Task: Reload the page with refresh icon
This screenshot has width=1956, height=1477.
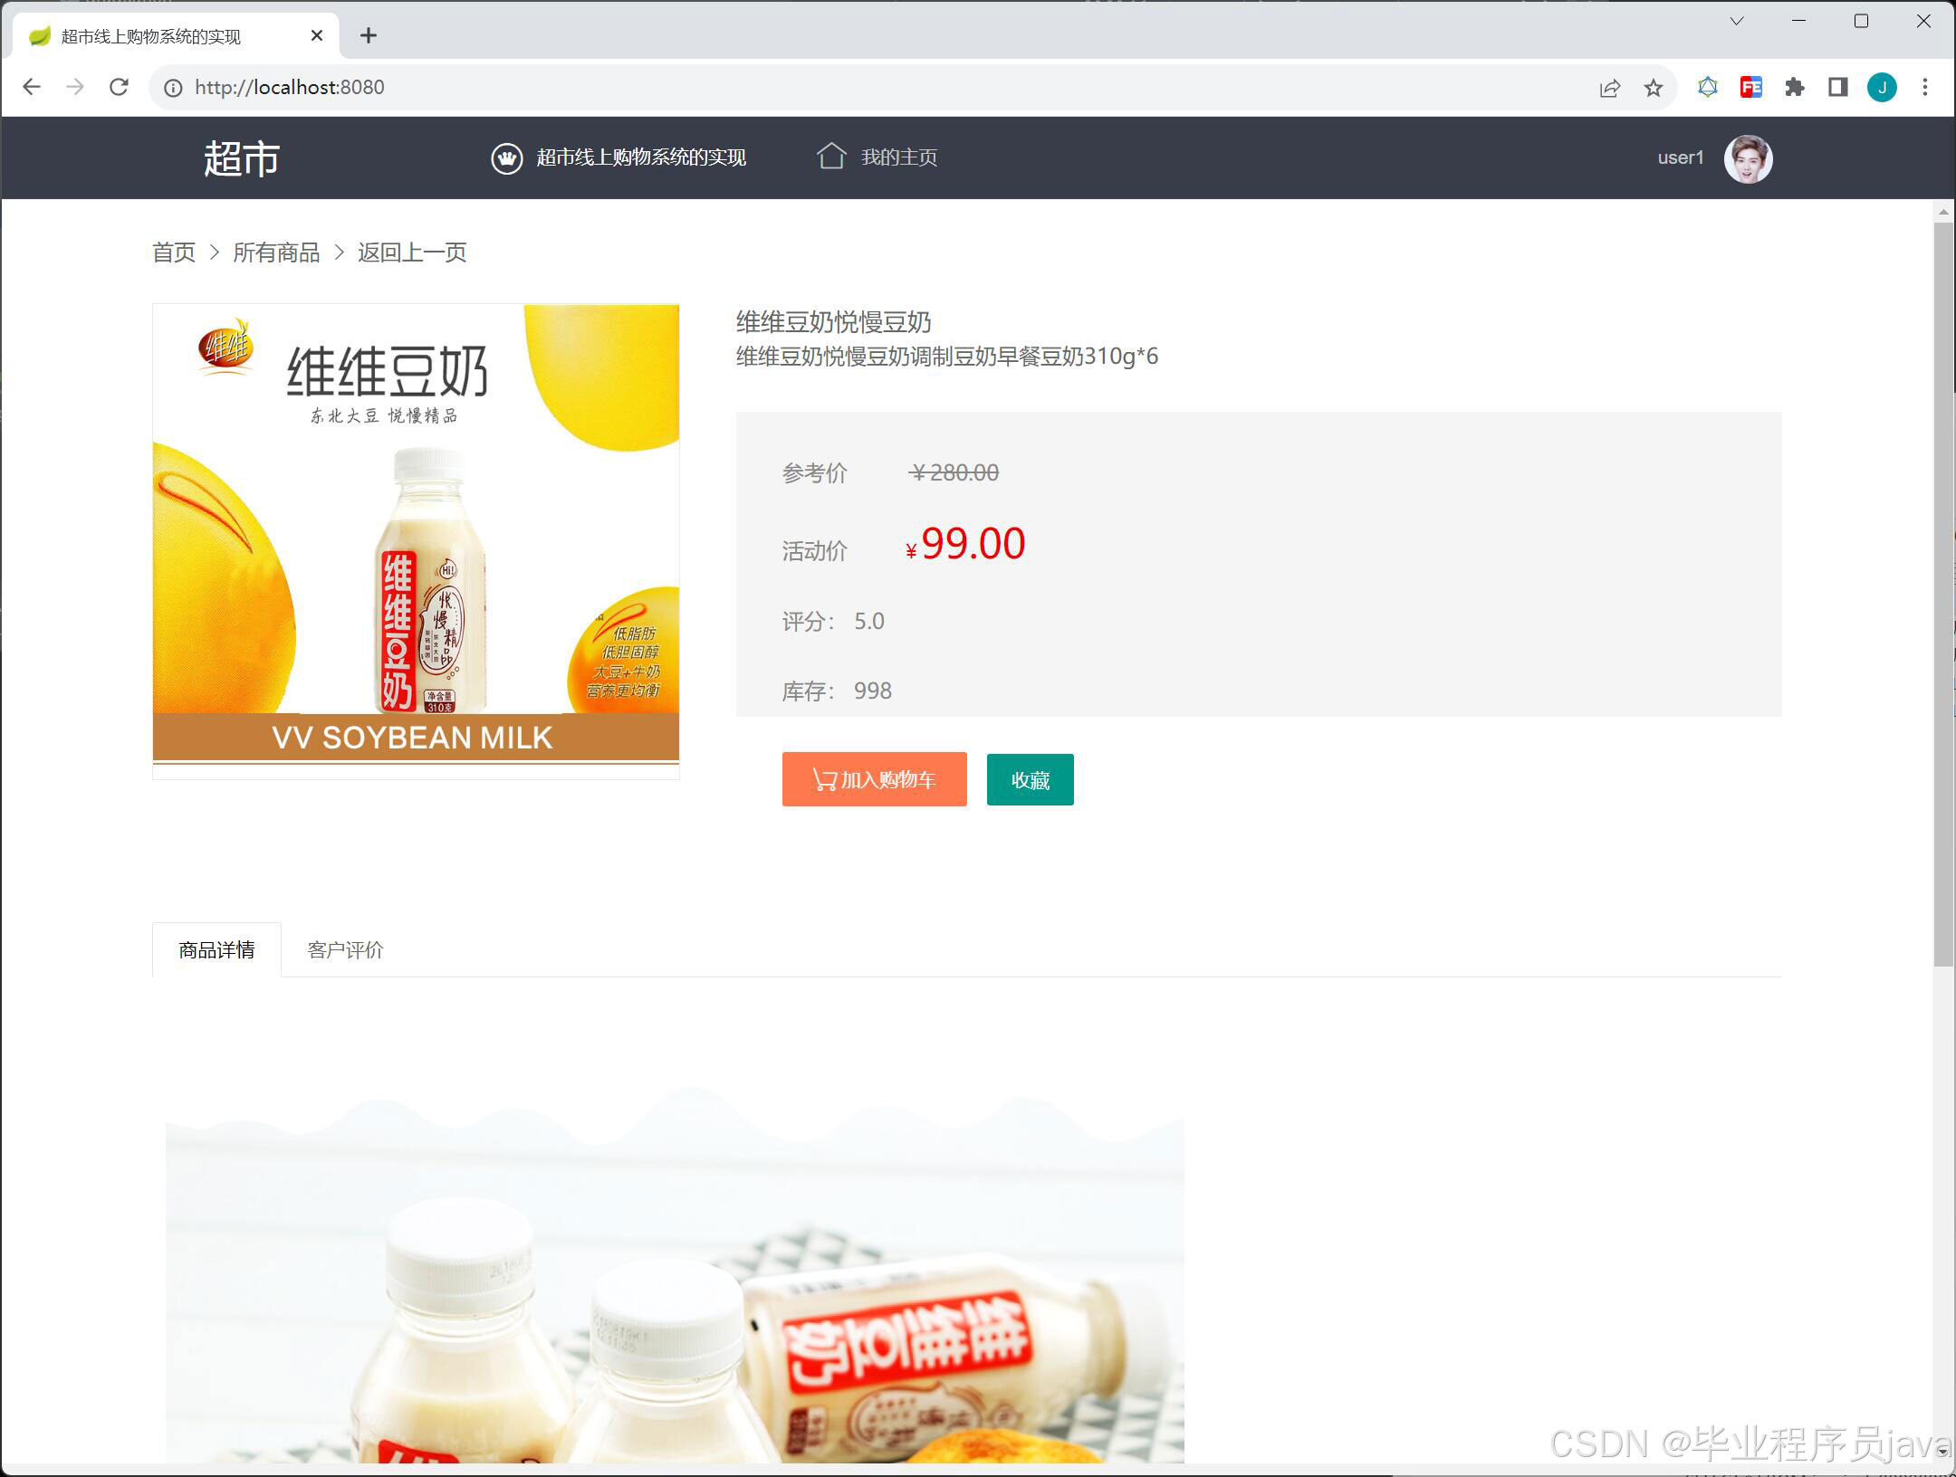Action: click(x=119, y=88)
